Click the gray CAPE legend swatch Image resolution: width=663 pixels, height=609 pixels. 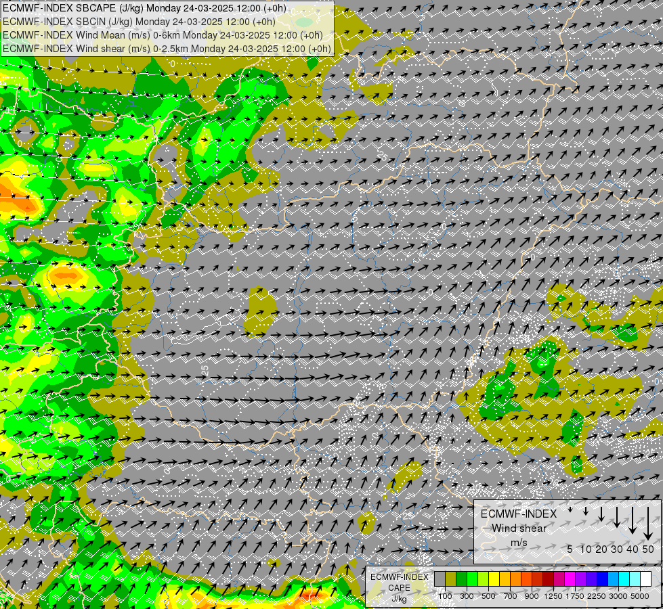tap(440, 579)
